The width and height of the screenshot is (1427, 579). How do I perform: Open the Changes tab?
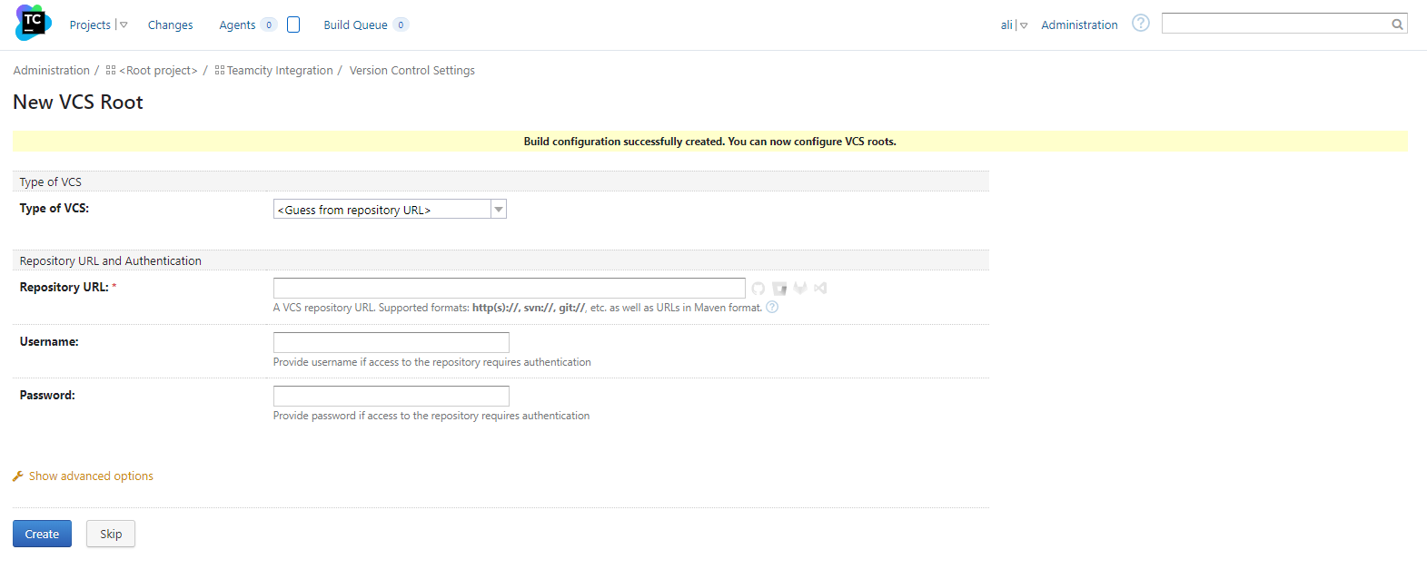(x=170, y=25)
